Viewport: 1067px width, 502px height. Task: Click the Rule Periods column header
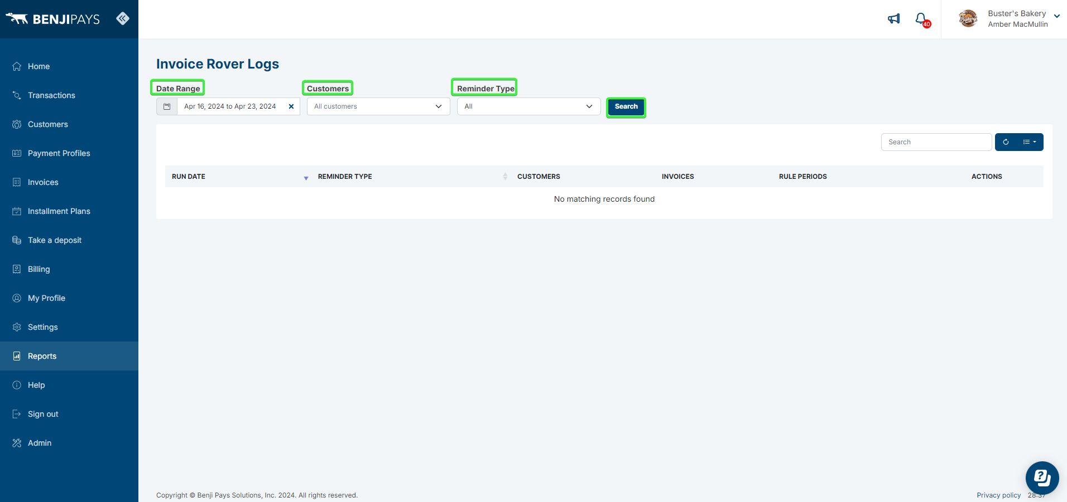pos(803,177)
